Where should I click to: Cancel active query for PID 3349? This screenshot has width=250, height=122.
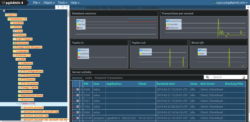(77, 89)
